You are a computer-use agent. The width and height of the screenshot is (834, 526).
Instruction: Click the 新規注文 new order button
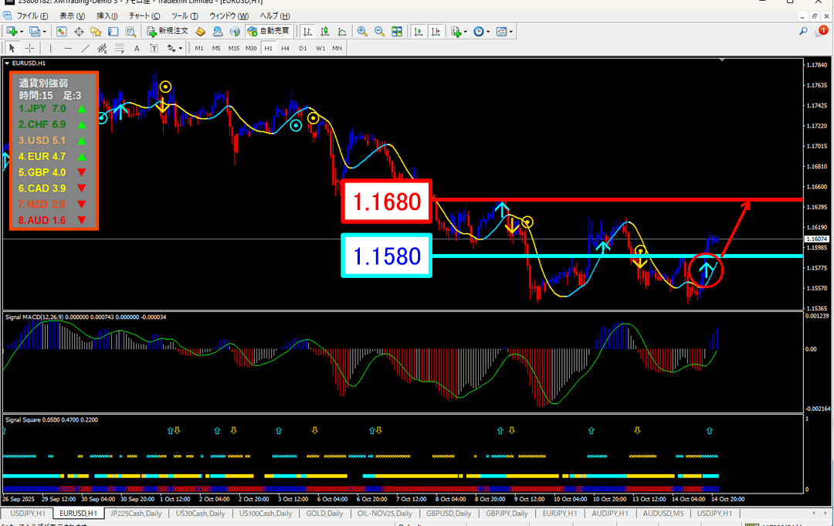[167, 32]
